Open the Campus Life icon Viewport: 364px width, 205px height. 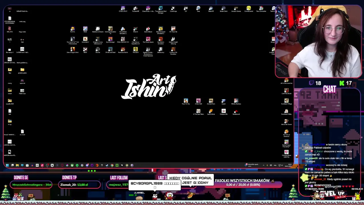pyautogui.click(x=224, y=112)
